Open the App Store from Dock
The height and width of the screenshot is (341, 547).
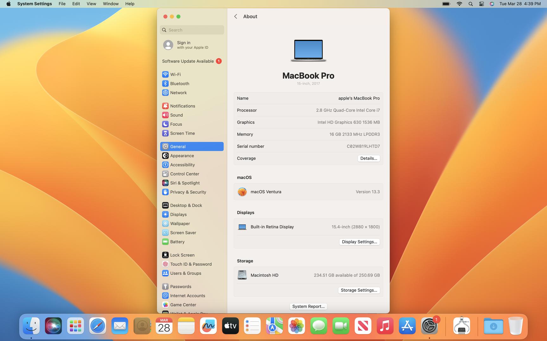click(x=407, y=326)
